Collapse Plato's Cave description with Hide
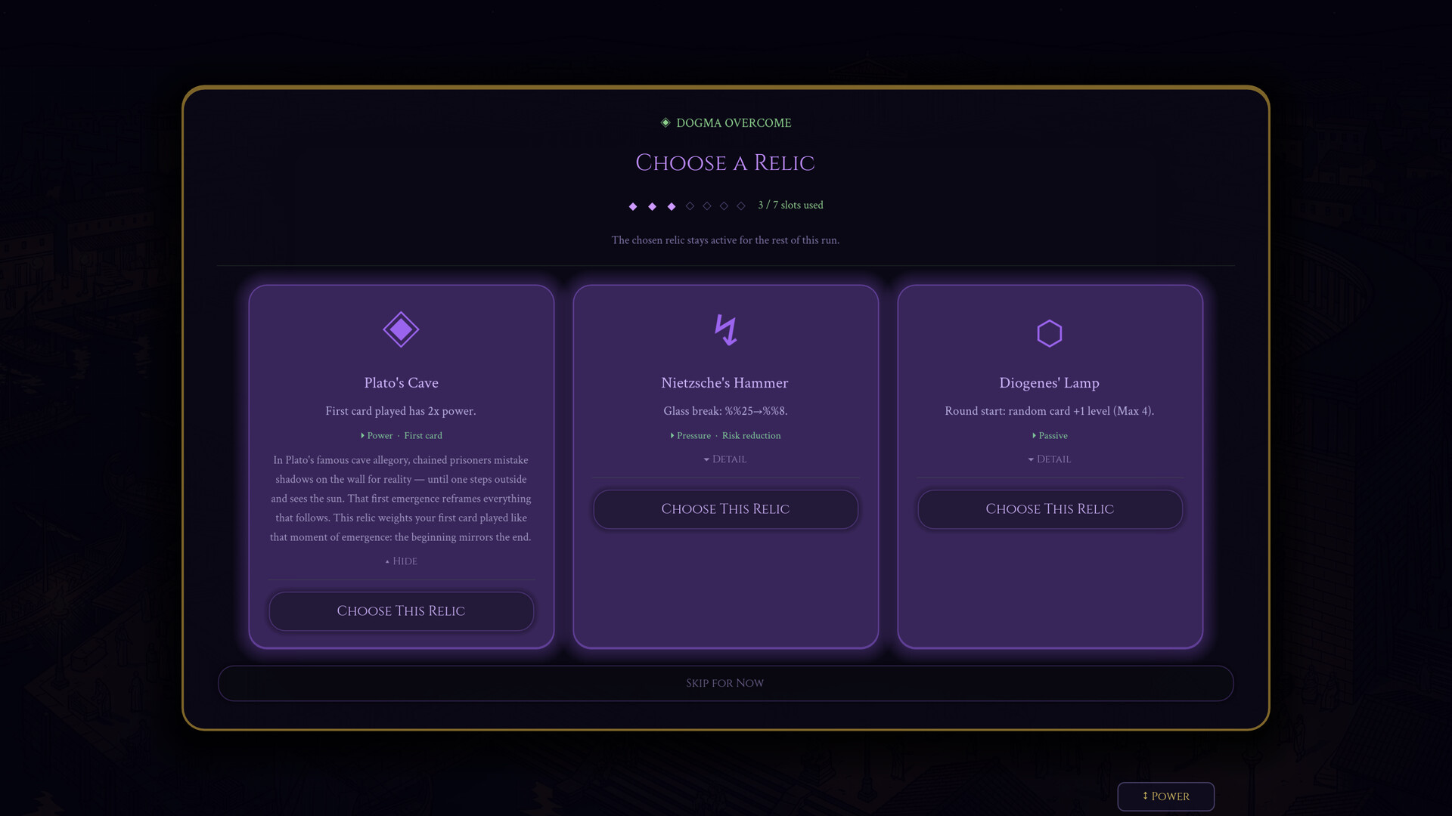 click(401, 561)
